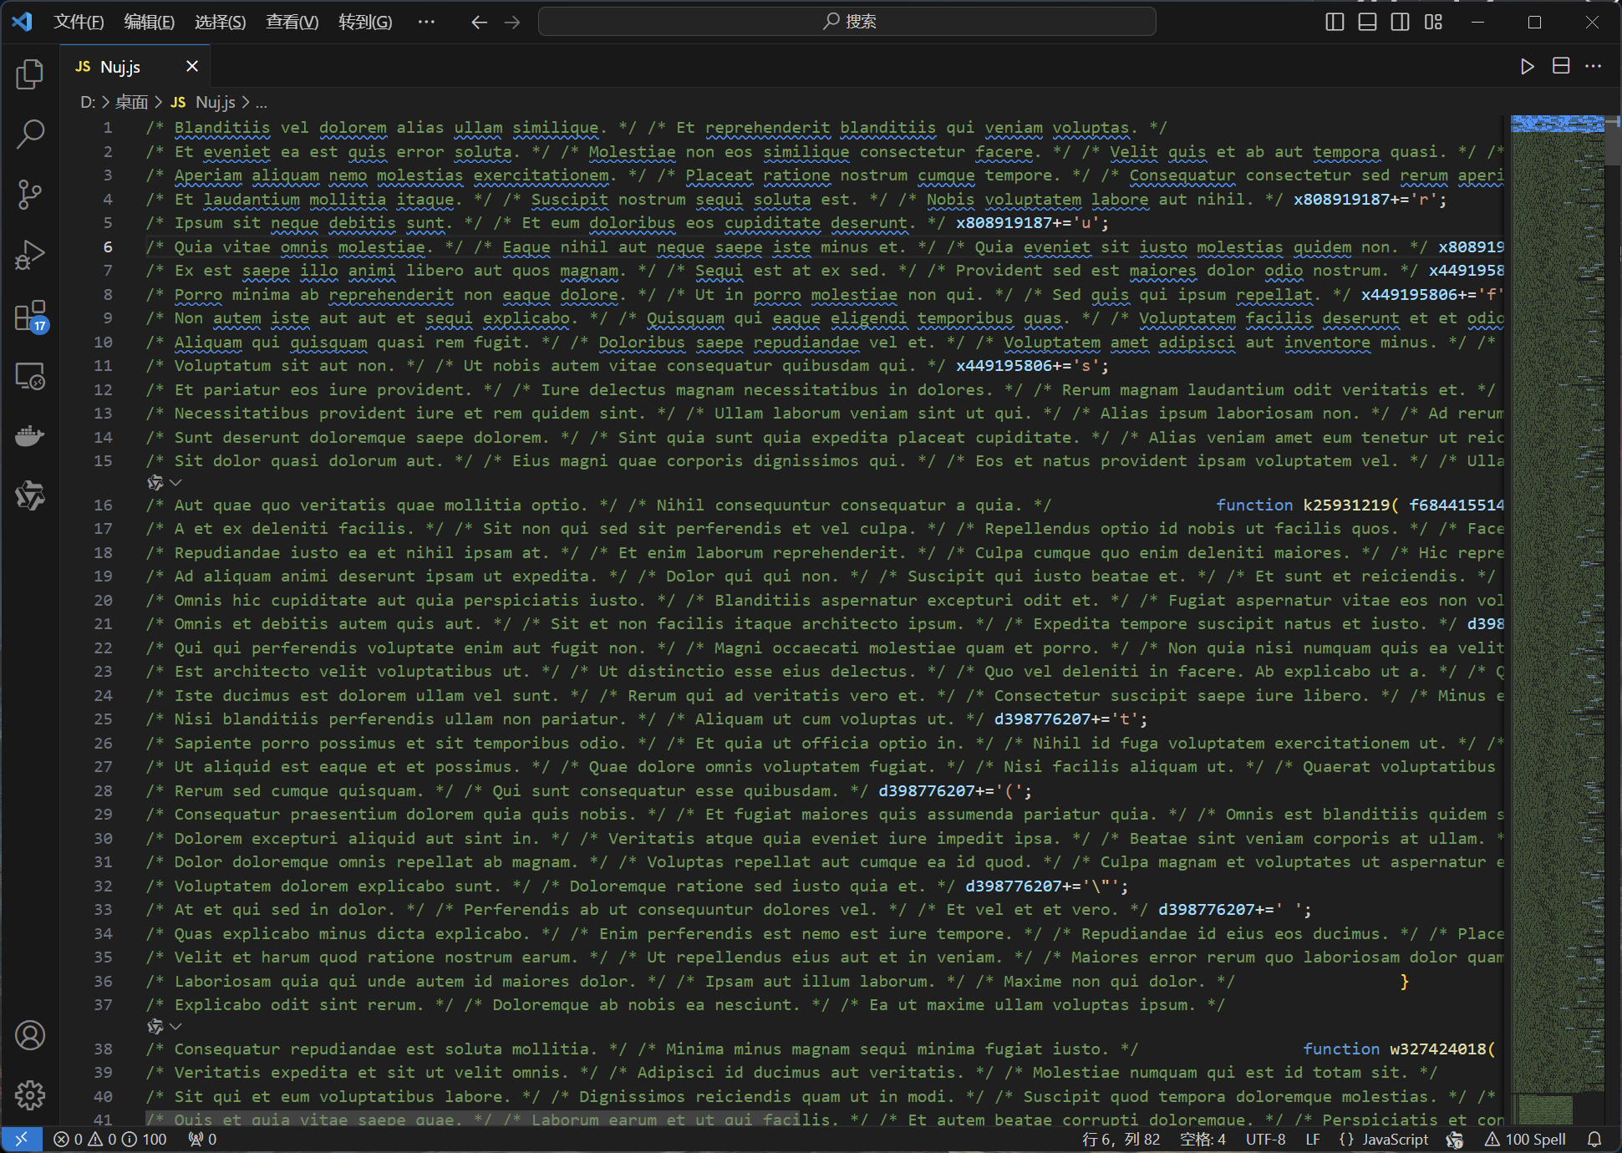Click the Copilot status icon in status bar
The image size is (1622, 1153).
pos(1455,1139)
